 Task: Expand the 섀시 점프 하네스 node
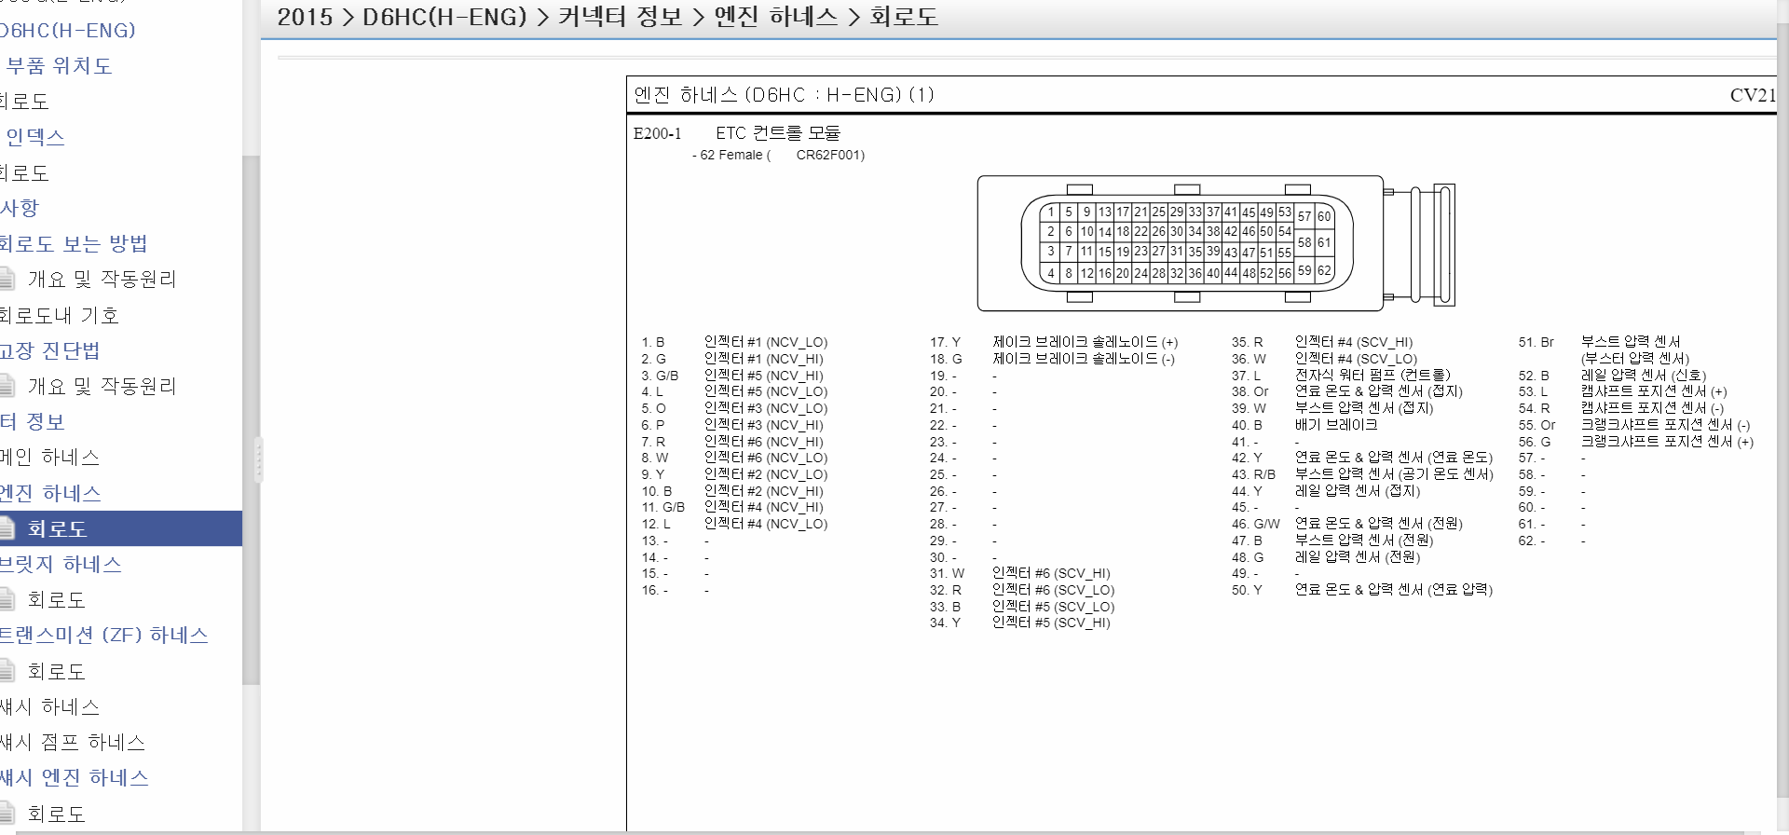click(x=73, y=743)
